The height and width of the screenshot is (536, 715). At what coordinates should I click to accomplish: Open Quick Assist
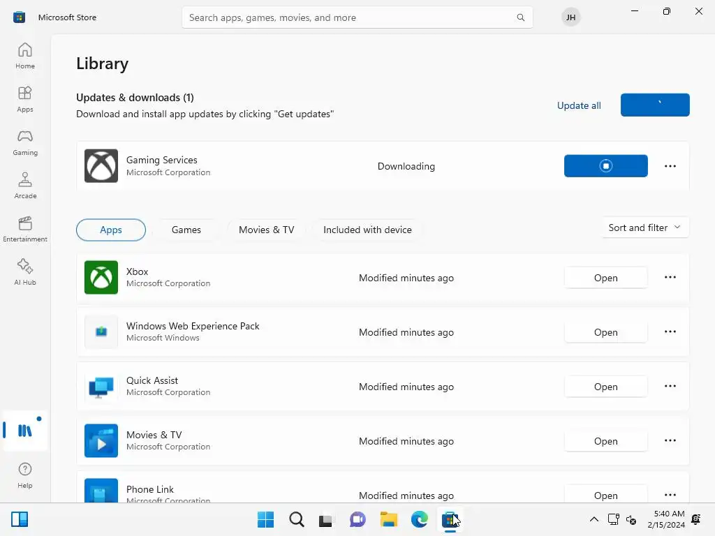pos(605,387)
